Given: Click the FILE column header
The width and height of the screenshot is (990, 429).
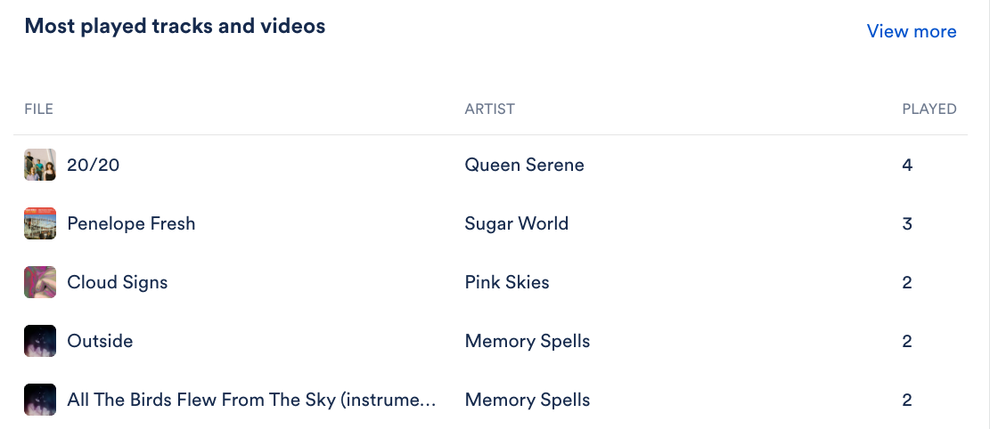Looking at the screenshot, I should click(x=38, y=109).
